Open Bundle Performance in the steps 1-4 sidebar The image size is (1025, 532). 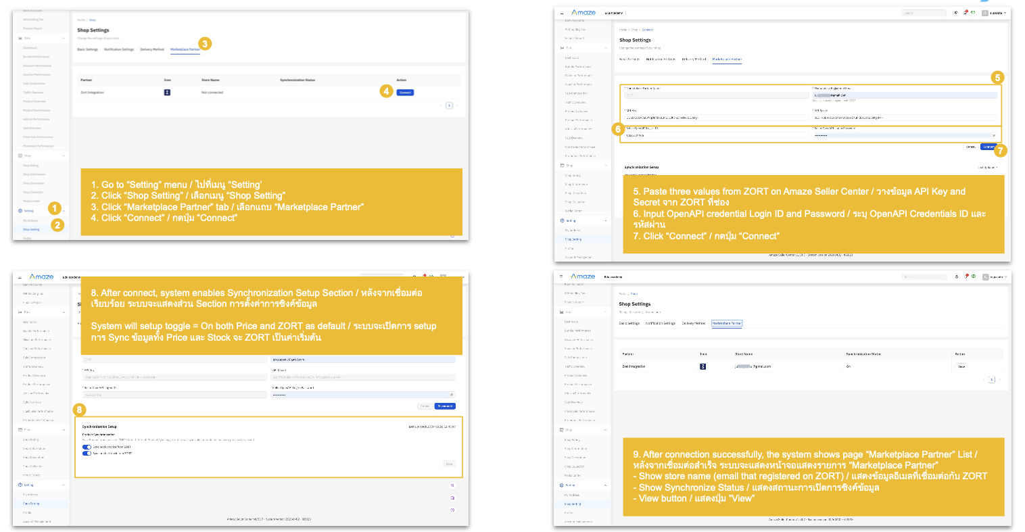(x=37, y=57)
